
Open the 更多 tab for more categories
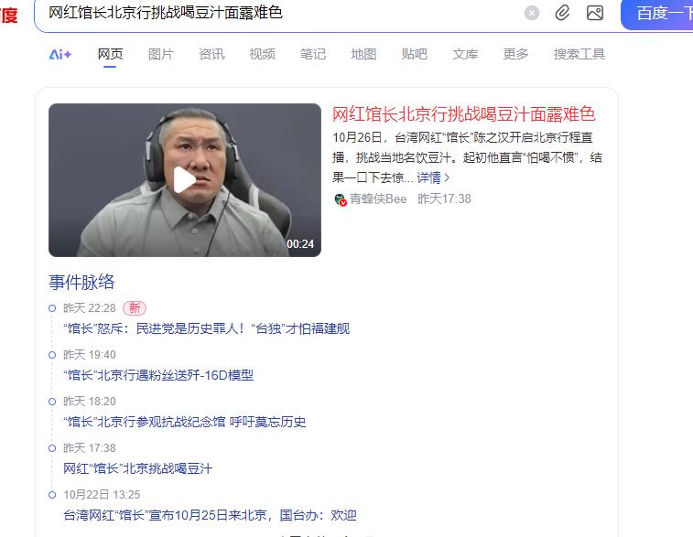pyautogui.click(x=515, y=54)
